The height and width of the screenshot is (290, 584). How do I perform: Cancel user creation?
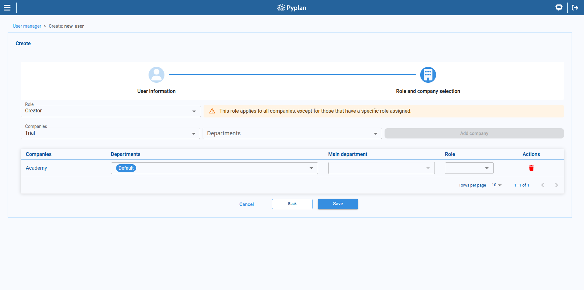247,204
